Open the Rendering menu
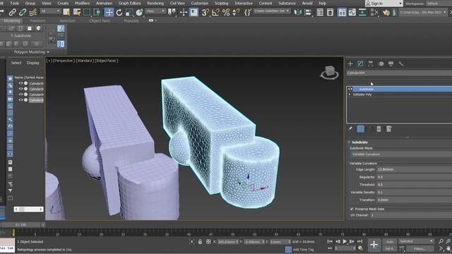452x254 pixels. click(155, 3)
